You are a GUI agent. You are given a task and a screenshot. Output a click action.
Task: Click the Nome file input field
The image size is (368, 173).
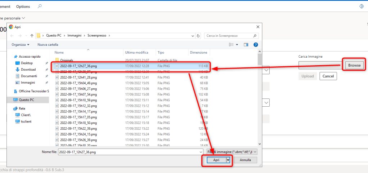131,152
